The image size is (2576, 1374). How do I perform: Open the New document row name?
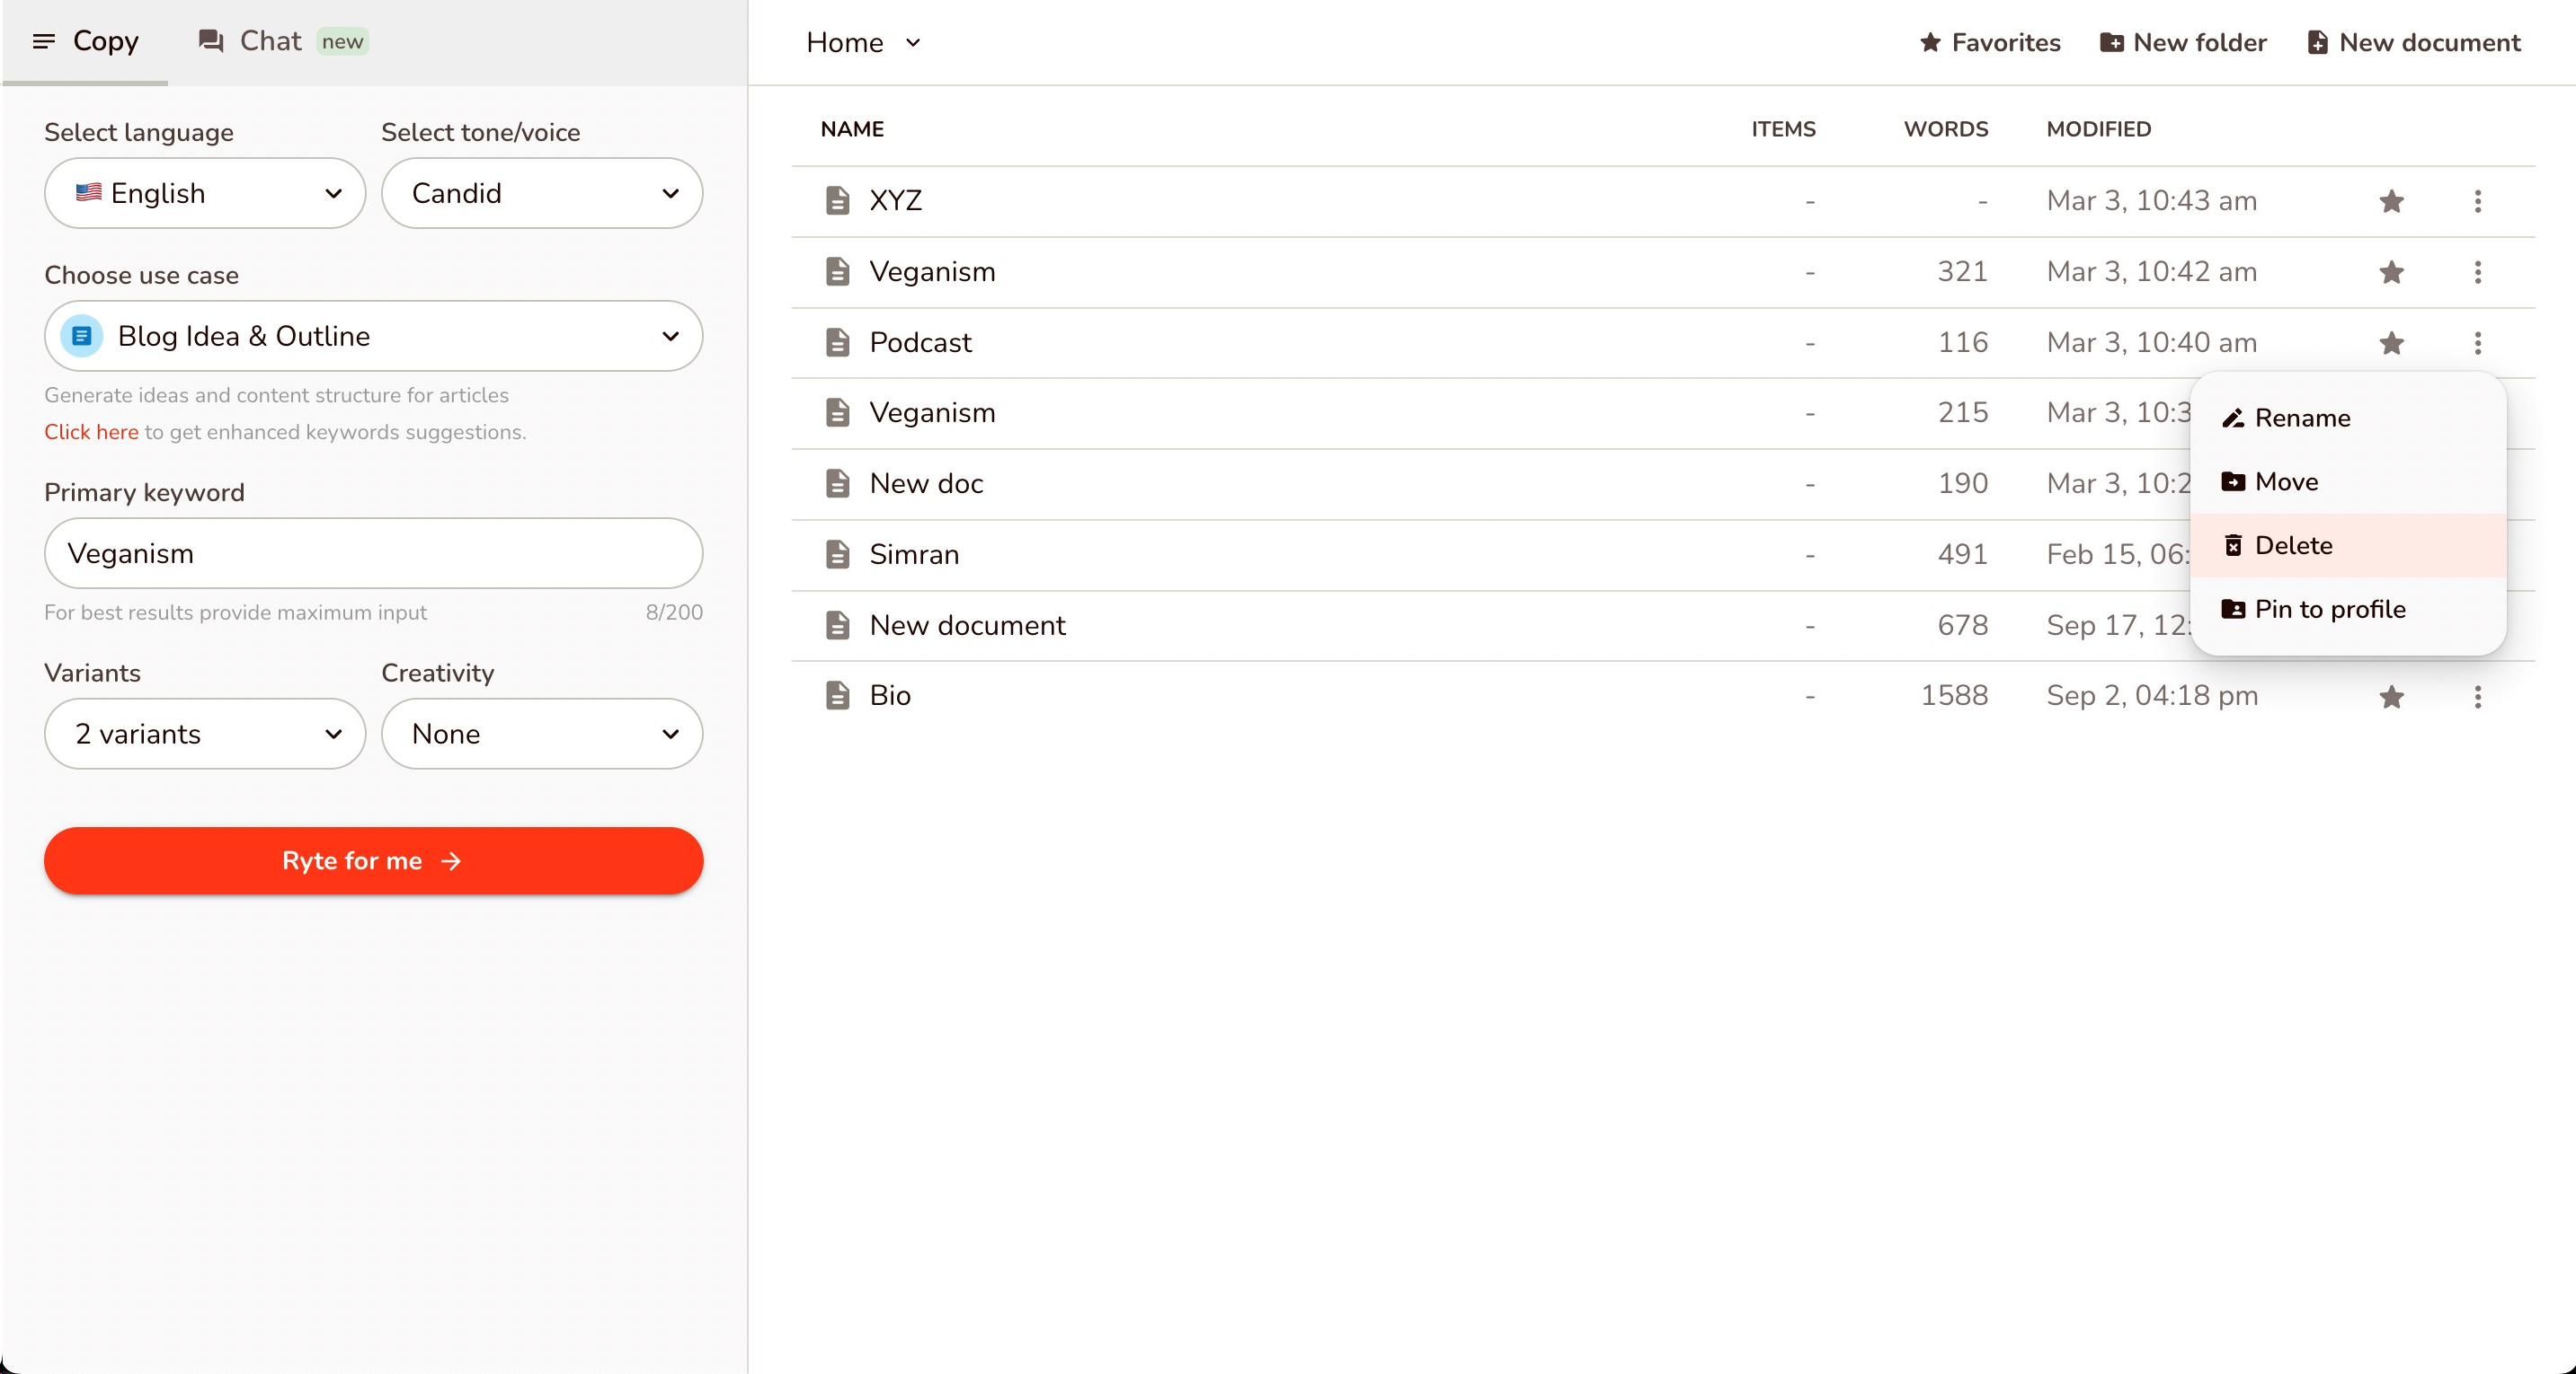(x=967, y=626)
